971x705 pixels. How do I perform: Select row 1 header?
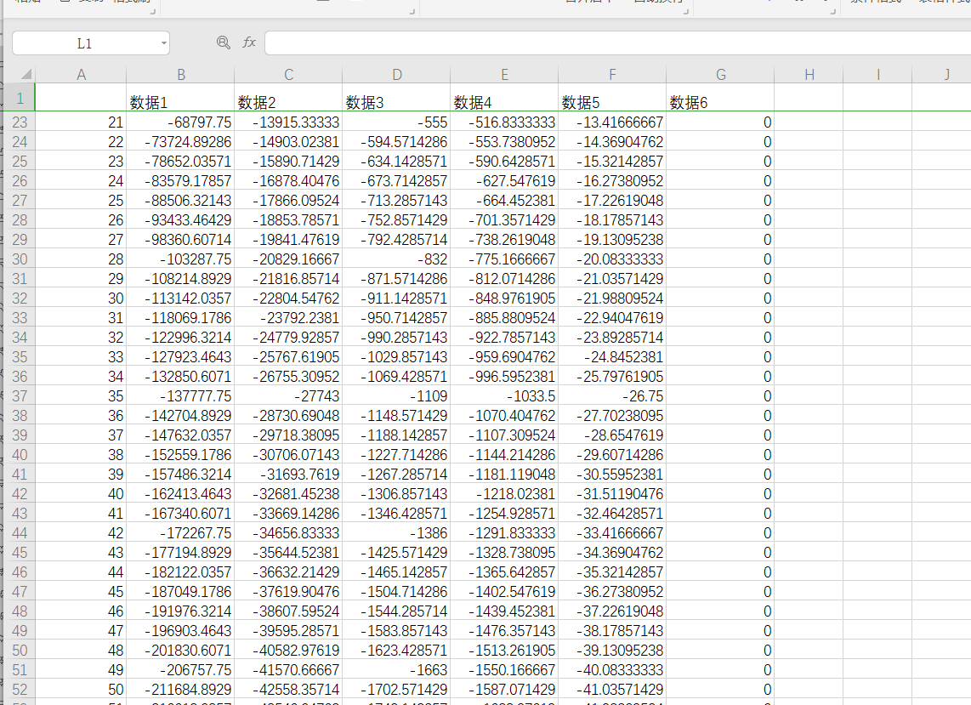point(20,99)
